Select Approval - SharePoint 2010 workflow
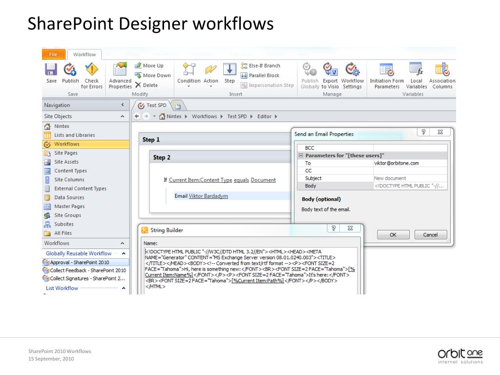The height and width of the screenshot is (375, 500). click(85, 262)
